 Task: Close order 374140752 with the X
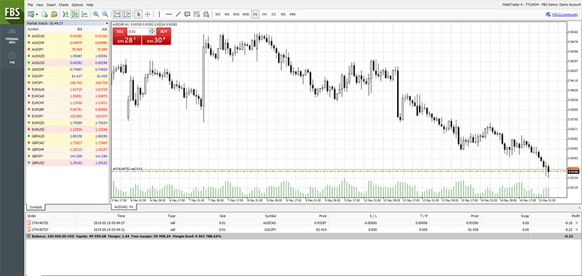577,222
